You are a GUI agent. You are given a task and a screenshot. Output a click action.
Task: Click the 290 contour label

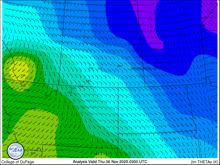click(119, 66)
